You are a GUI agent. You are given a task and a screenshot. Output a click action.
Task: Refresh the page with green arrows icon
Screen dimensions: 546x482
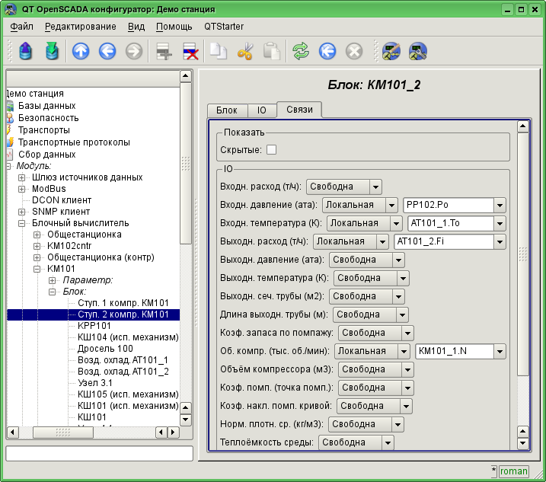[301, 52]
